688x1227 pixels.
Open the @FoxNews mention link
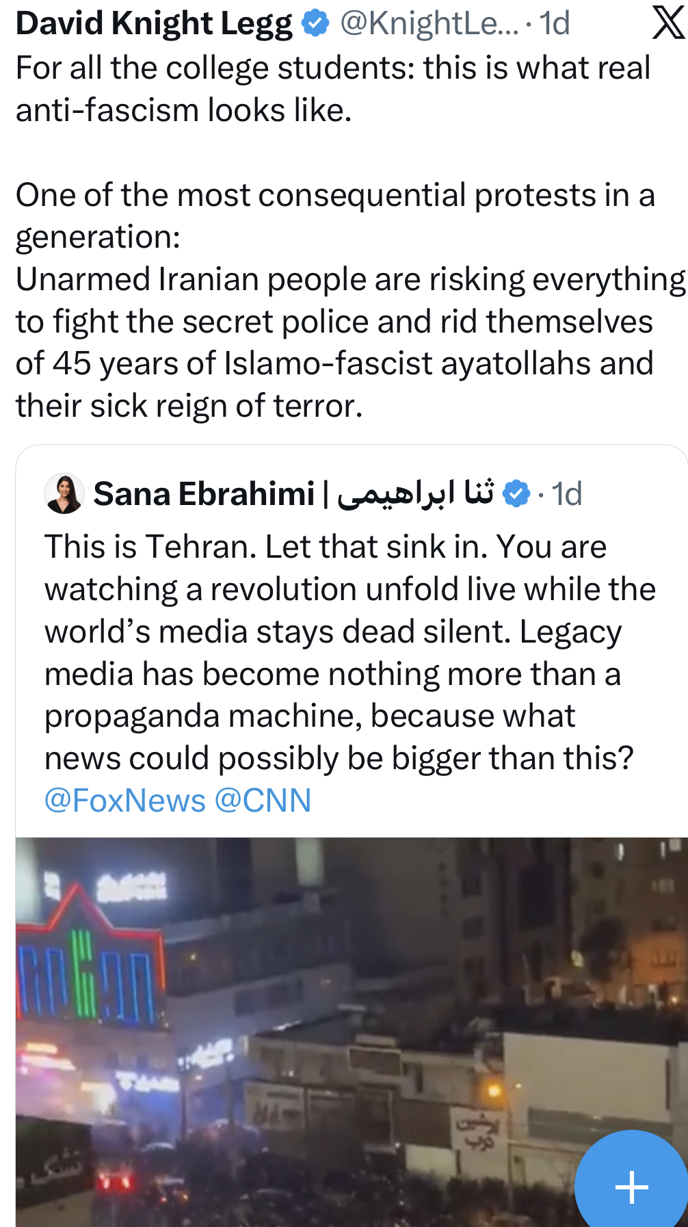coord(125,800)
